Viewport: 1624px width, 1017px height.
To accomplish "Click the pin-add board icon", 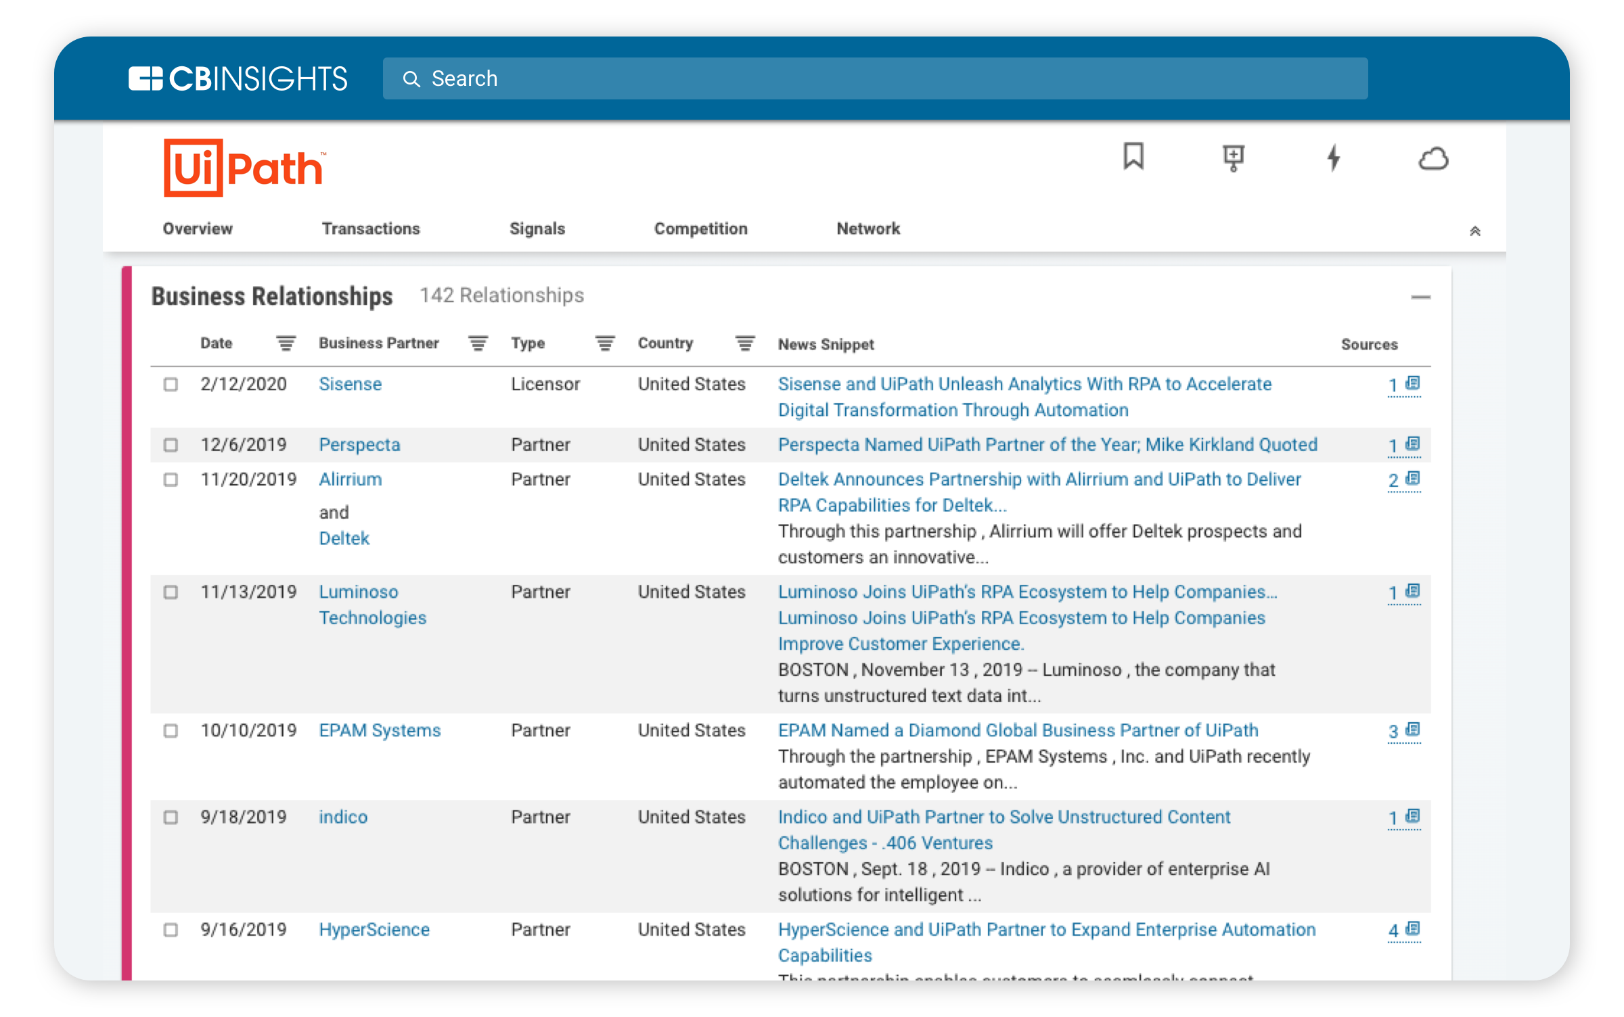I will click(1233, 158).
